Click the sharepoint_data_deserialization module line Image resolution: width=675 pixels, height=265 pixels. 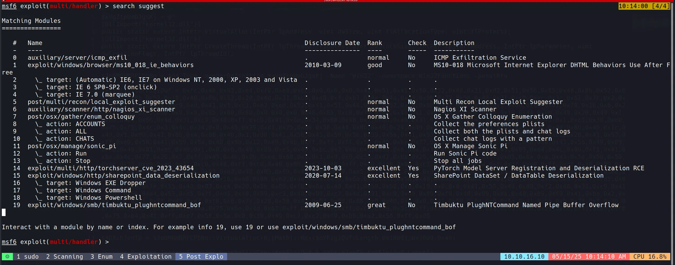(123, 176)
